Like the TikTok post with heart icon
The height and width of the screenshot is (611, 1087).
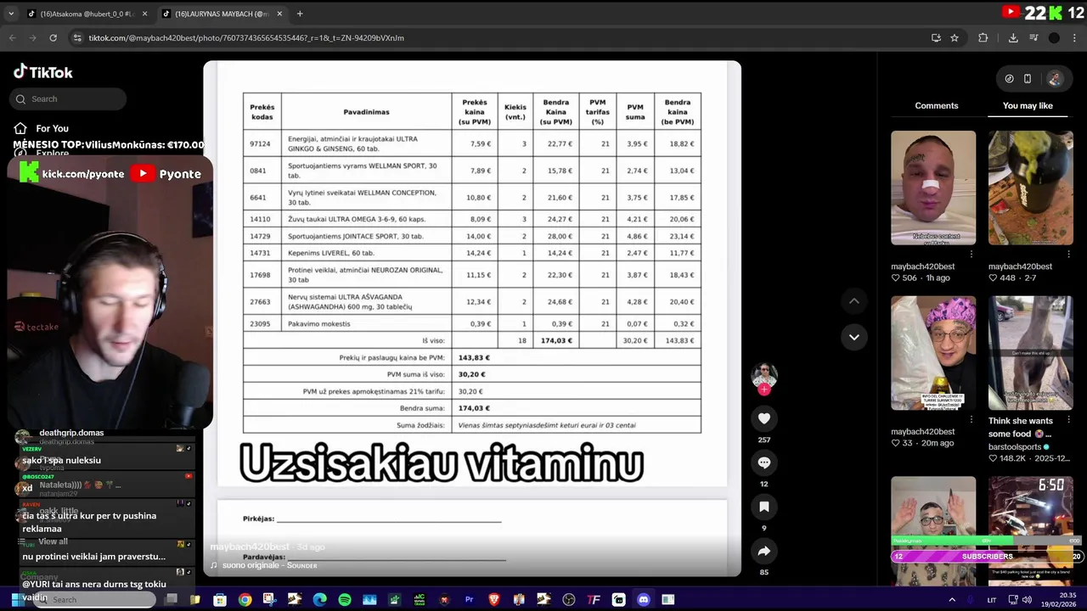[764, 418]
